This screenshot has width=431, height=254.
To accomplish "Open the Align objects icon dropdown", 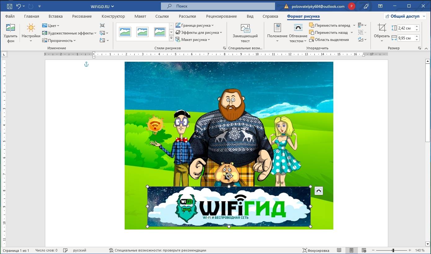I will pyautogui.click(x=362, y=25).
